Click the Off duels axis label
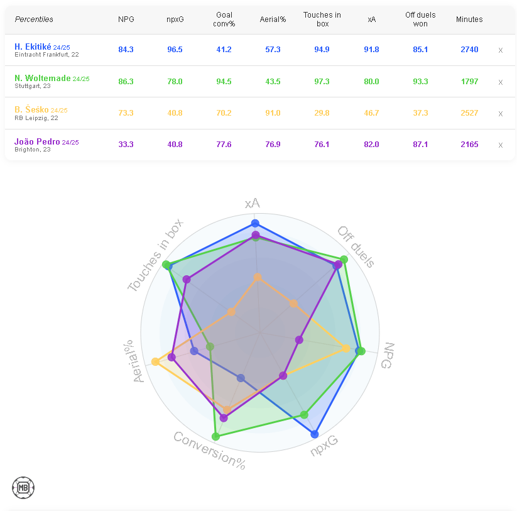517x511 pixels. coord(356,246)
